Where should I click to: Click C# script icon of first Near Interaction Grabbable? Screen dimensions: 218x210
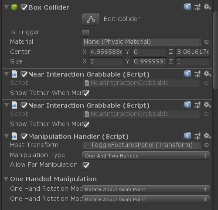pos(14,74)
